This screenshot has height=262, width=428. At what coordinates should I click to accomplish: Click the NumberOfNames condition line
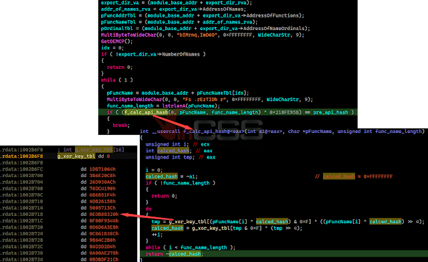(153, 54)
